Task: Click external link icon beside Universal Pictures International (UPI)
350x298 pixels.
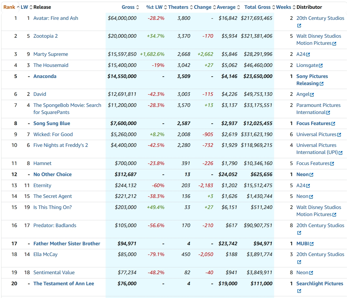Action: pyautogui.click(x=340, y=153)
